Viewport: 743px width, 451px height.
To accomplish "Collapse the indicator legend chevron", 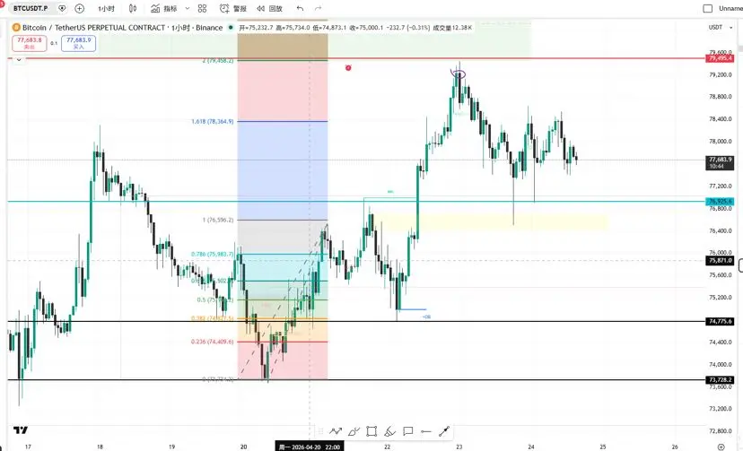I will [19, 60].
